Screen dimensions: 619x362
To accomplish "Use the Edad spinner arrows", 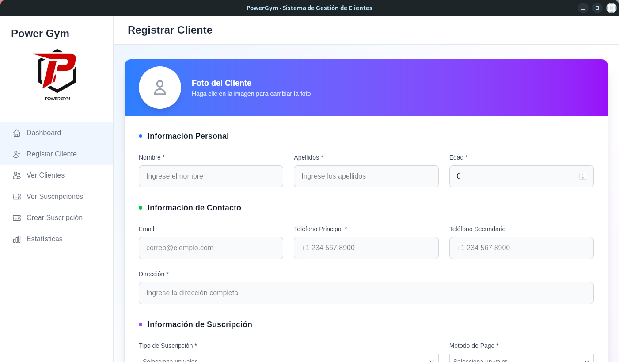I will click(583, 176).
